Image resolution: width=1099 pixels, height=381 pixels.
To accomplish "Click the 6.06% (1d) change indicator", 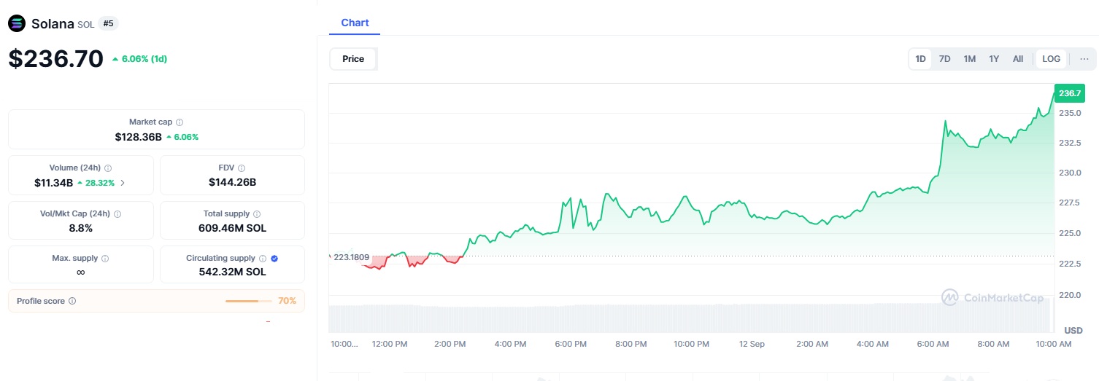I will [139, 59].
